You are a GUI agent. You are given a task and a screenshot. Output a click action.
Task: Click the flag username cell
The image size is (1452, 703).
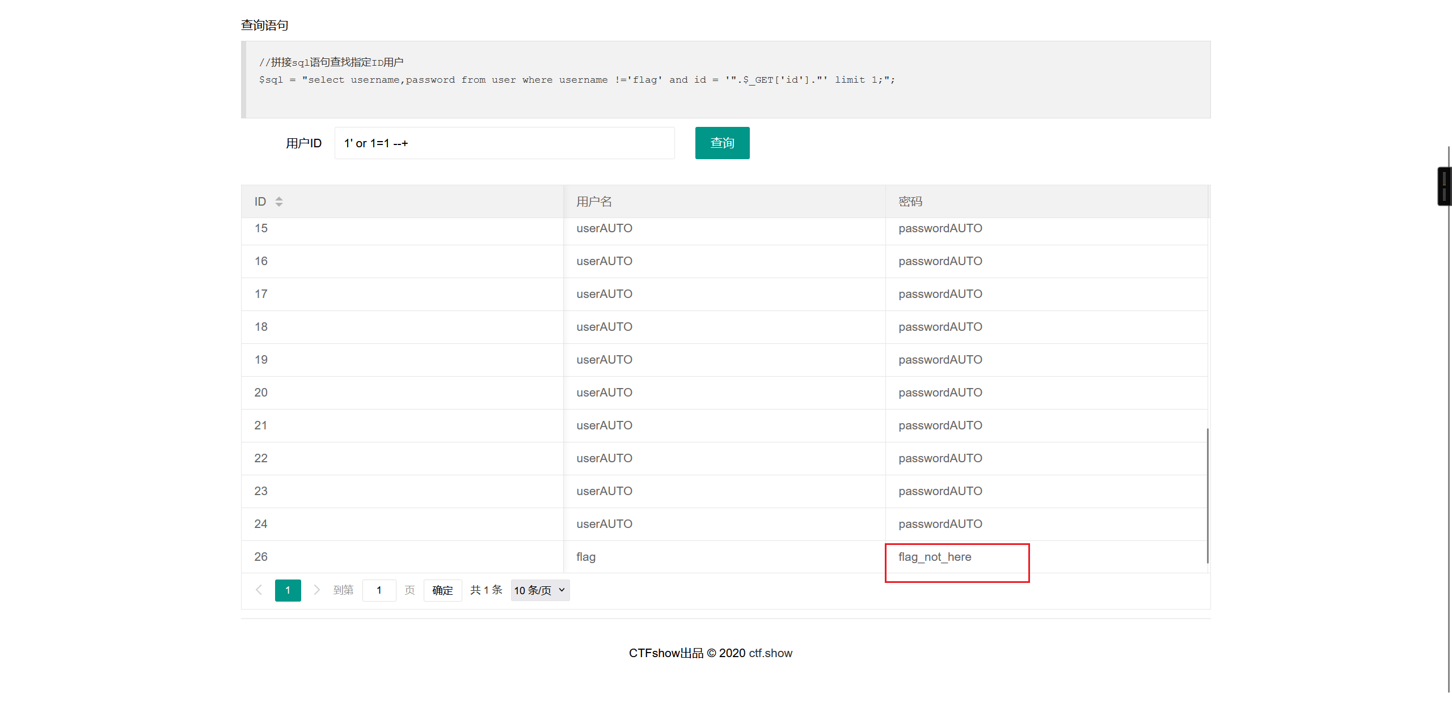click(x=586, y=557)
